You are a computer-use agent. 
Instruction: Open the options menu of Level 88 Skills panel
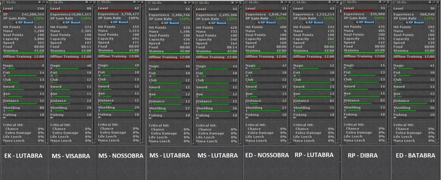(x=87, y=2)
